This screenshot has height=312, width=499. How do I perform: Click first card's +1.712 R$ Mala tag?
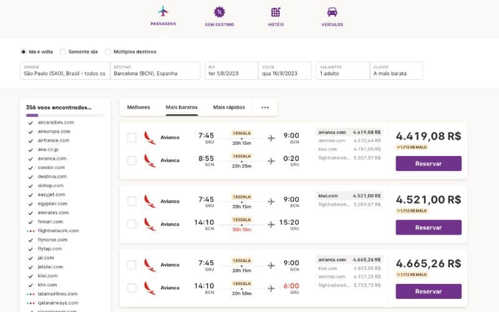[x=412, y=147]
